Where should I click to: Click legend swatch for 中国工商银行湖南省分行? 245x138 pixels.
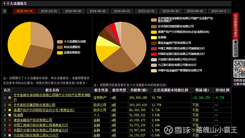154,49
